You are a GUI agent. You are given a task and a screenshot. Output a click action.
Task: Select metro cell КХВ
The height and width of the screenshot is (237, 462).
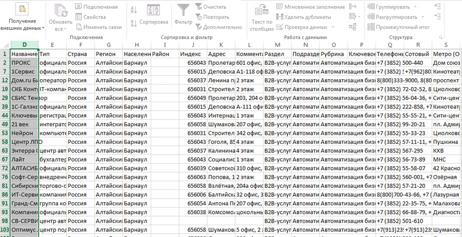pos(446,151)
